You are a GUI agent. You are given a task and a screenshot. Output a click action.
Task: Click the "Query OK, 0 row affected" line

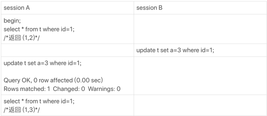coord(53,80)
